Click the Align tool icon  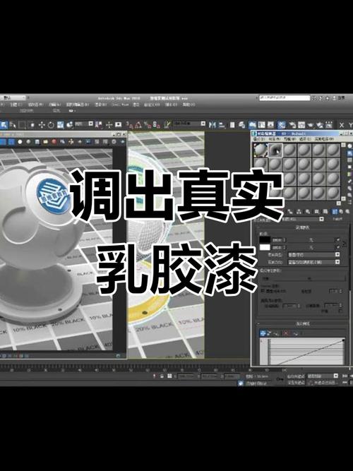click(x=222, y=125)
